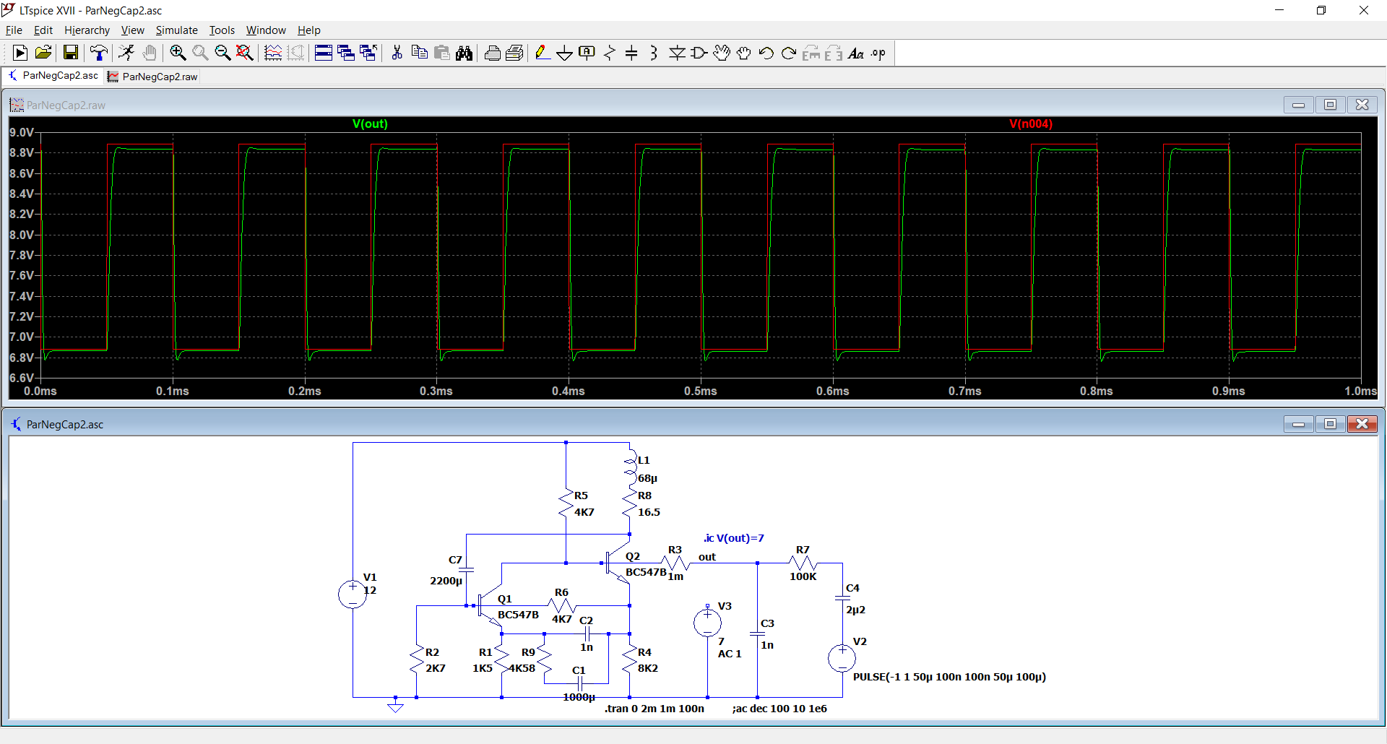Click the 0.5ms time axis label
The width and height of the screenshot is (1387, 744).
coord(701,391)
